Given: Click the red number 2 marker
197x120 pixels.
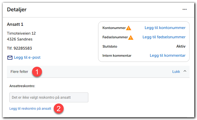Looking at the screenshot, I should [59, 109].
